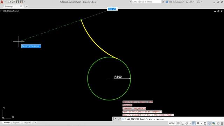Screen dimensions: 224x126
Task: Restore down the drawing viewport window
Action: click(x=218, y=11)
